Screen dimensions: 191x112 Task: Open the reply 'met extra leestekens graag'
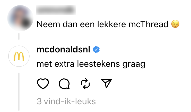tap(91, 64)
